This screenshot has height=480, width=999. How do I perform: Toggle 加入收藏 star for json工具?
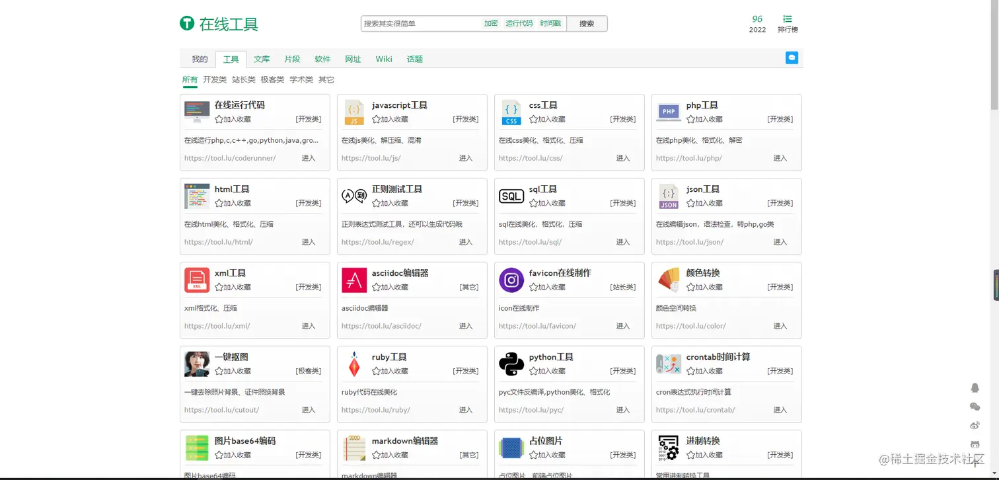tap(691, 204)
